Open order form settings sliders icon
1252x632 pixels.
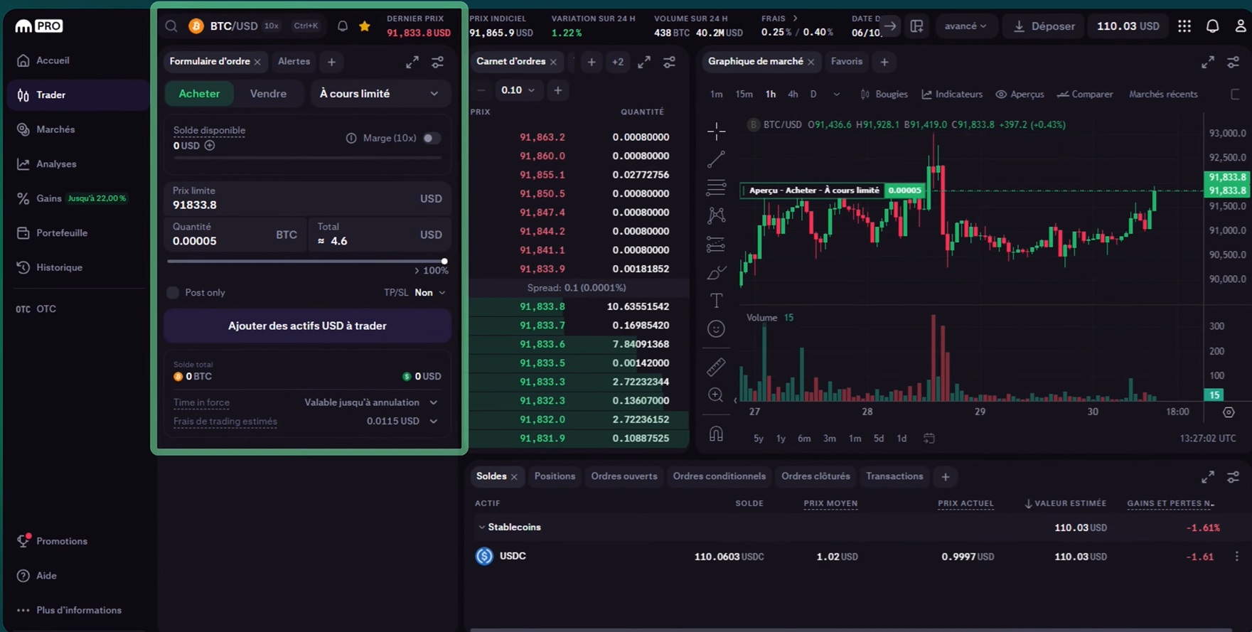tap(438, 63)
